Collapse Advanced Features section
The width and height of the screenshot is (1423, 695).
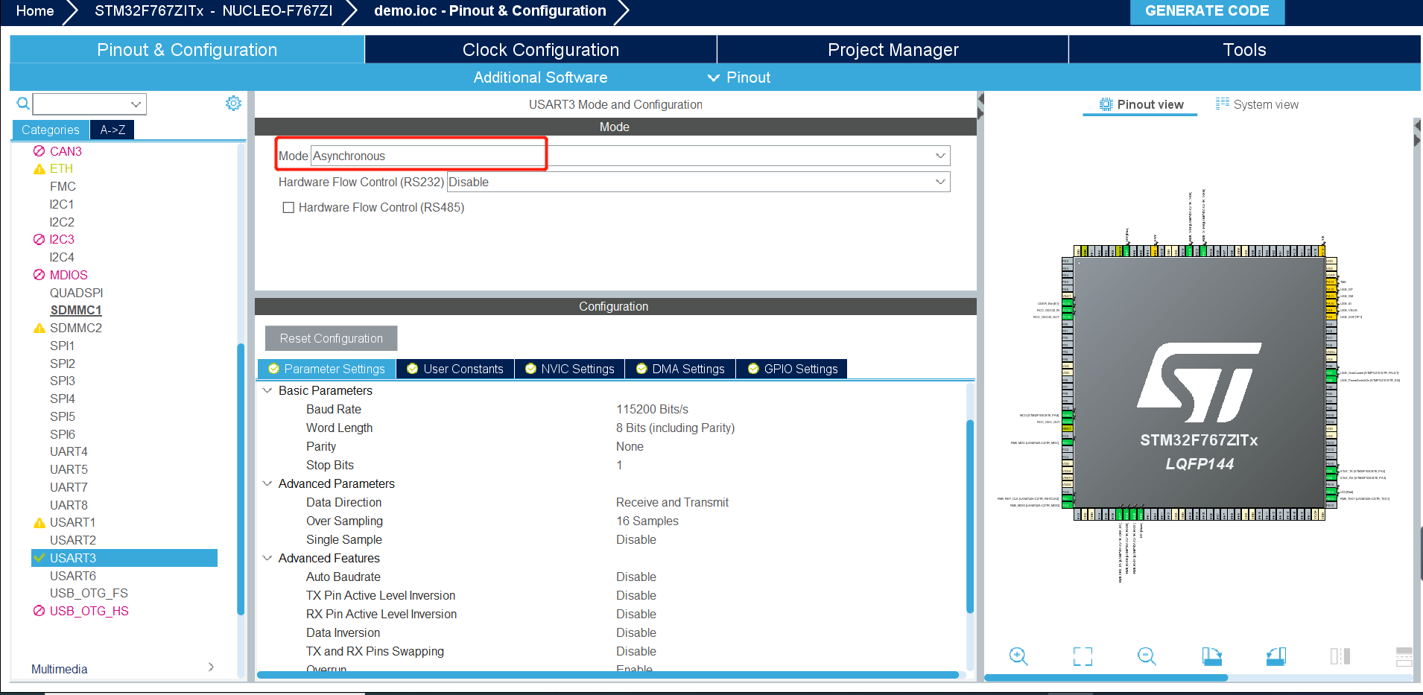click(x=267, y=558)
